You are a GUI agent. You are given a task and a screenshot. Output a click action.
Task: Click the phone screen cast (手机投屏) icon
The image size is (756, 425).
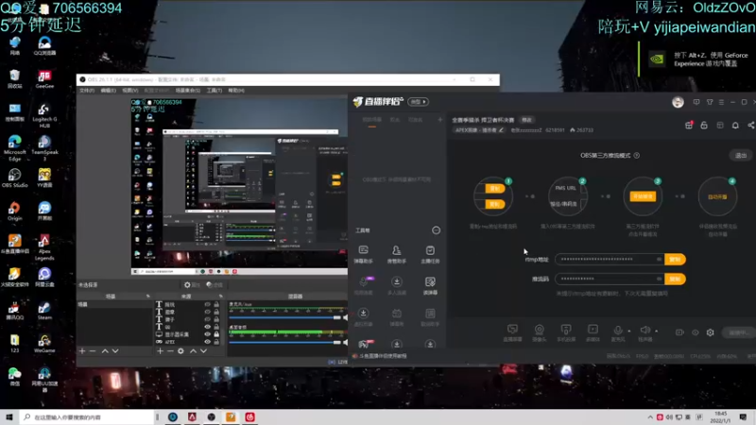566,332
